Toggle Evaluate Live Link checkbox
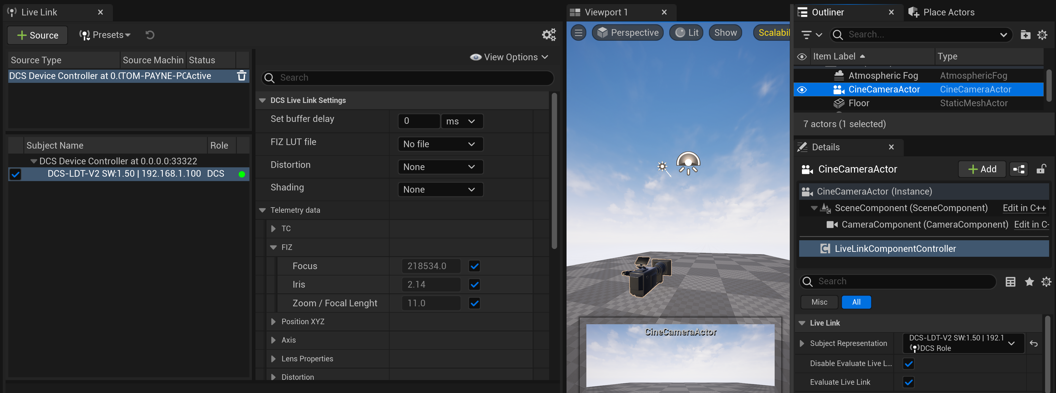This screenshot has height=393, width=1056. [x=908, y=382]
